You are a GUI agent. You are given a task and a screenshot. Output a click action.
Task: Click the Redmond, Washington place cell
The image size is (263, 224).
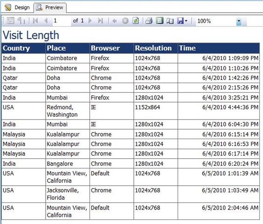[68, 111]
